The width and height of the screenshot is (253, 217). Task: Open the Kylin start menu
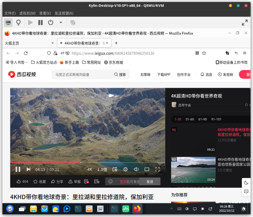10,209
